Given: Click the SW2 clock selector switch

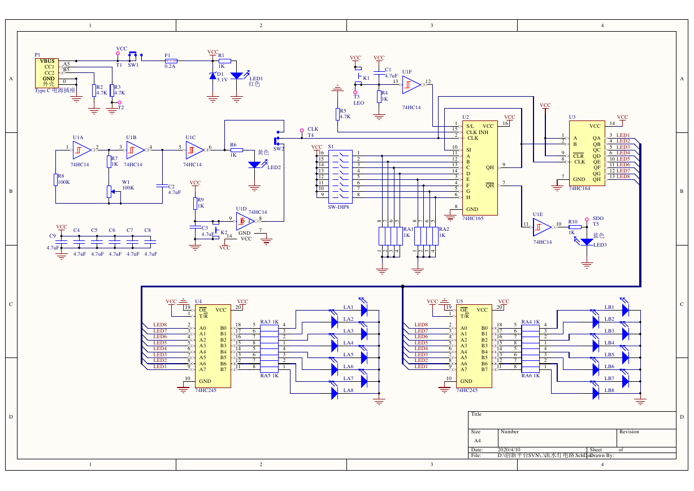Looking at the screenshot, I should click(x=277, y=137).
